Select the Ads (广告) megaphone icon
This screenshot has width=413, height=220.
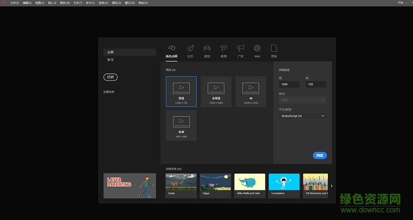(240, 49)
